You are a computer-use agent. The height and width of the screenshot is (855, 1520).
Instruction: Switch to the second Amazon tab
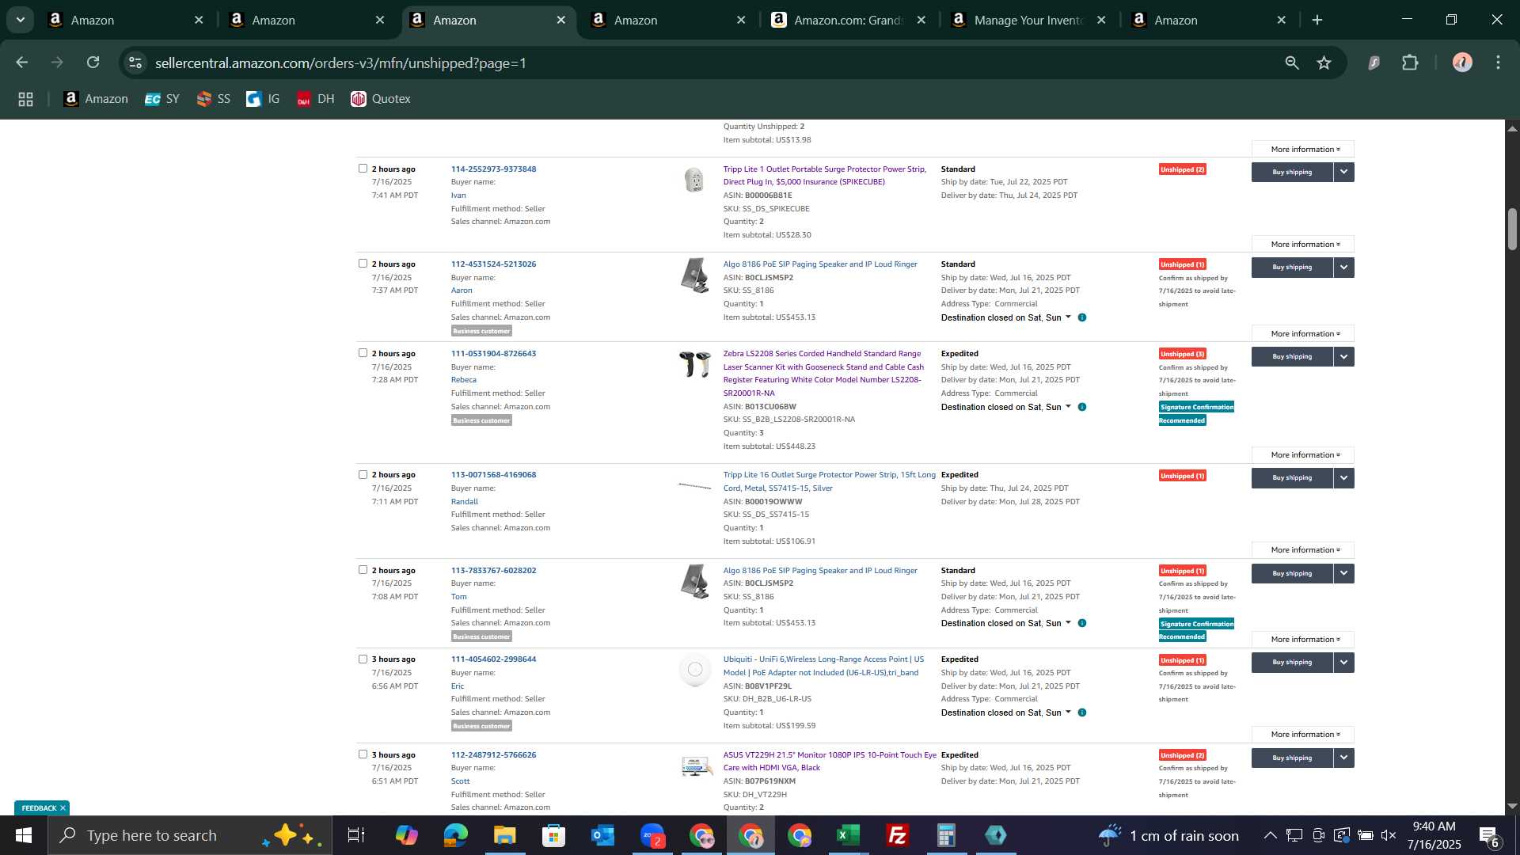pyautogui.click(x=307, y=20)
